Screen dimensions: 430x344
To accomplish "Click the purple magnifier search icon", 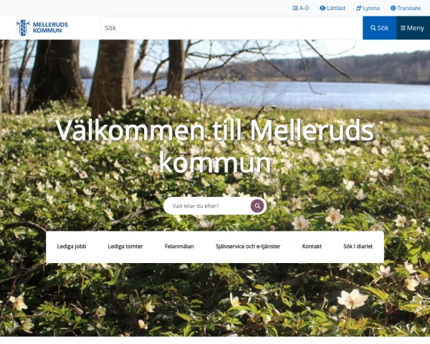I will point(257,206).
